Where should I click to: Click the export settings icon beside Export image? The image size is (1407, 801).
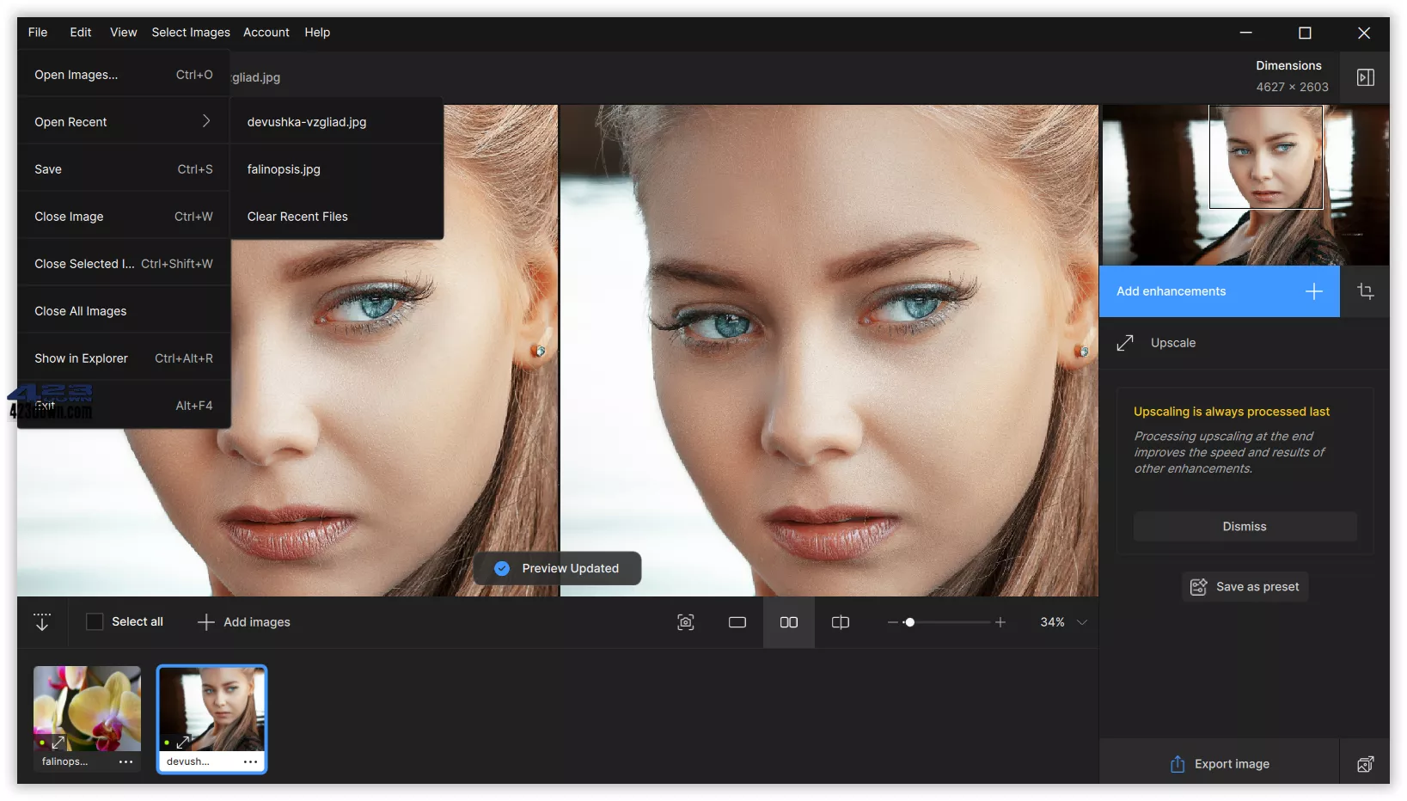pos(1366,763)
